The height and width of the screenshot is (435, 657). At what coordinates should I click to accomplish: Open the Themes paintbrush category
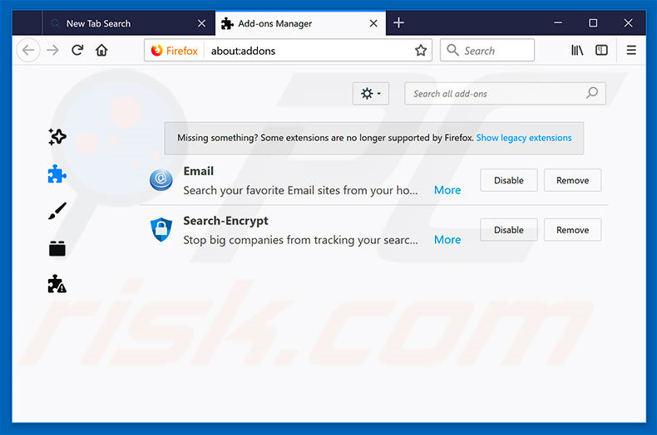pos(57,211)
